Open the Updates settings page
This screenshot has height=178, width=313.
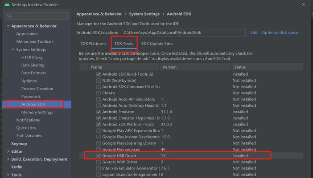29,81
